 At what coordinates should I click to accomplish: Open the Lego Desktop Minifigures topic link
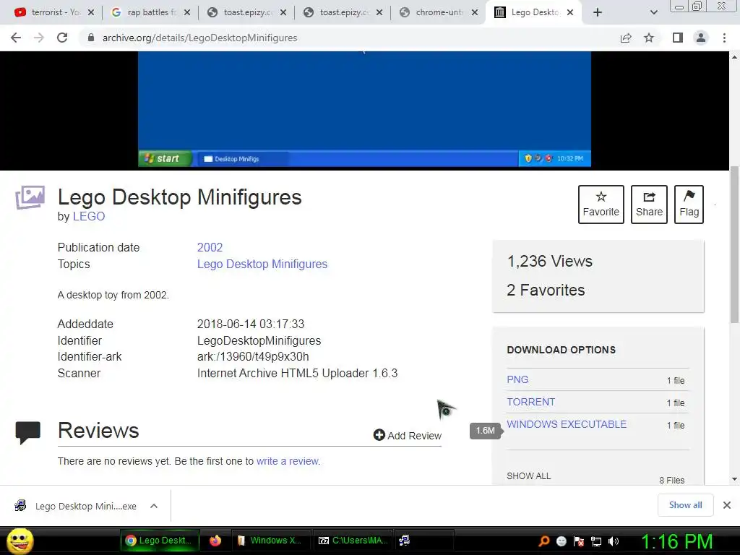click(x=262, y=264)
